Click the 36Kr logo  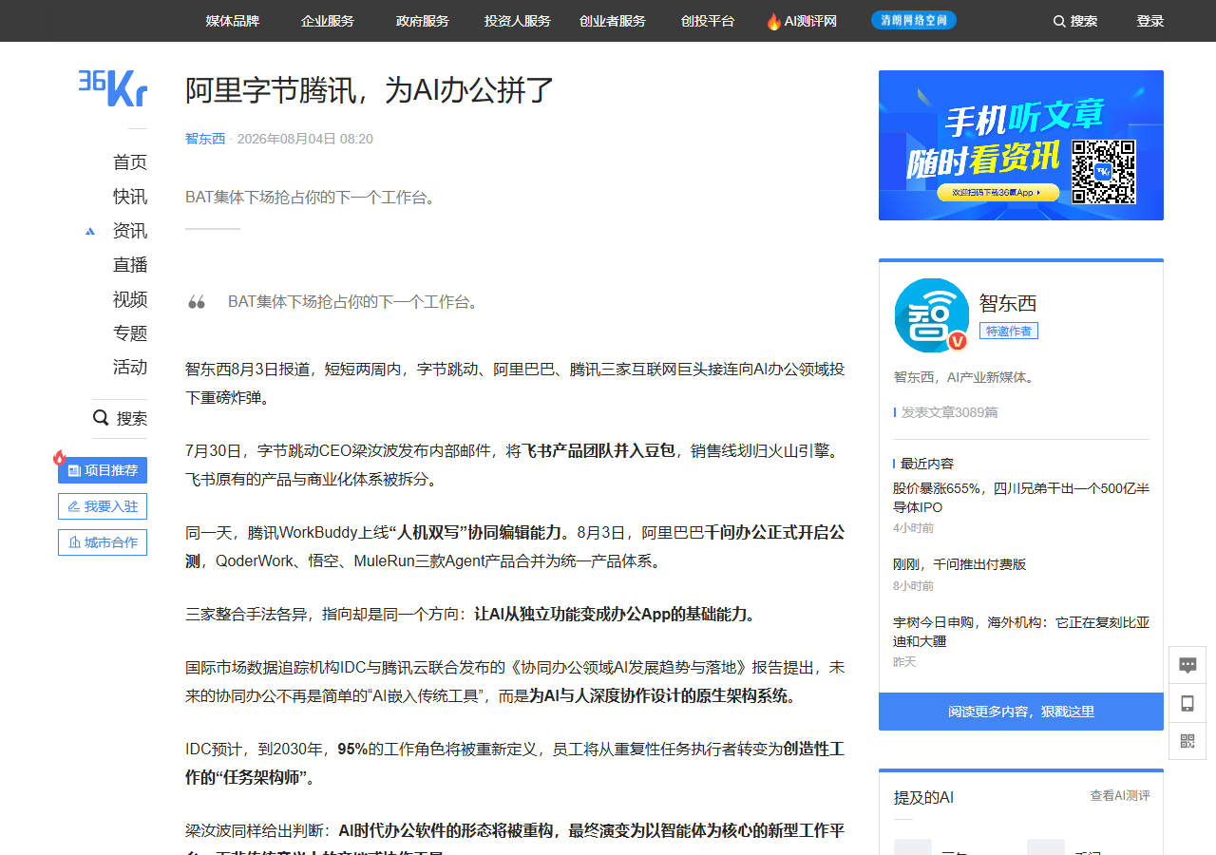(x=113, y=87)
